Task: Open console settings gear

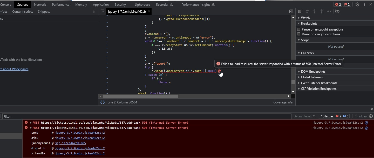Action: point(371,116)
